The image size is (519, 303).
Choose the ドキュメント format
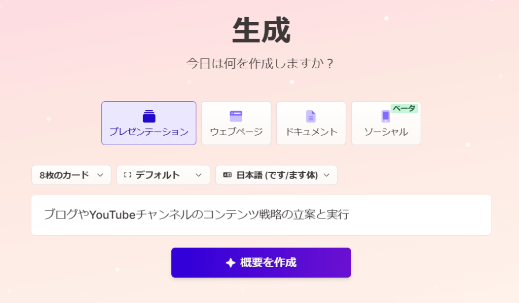(311, 123)
